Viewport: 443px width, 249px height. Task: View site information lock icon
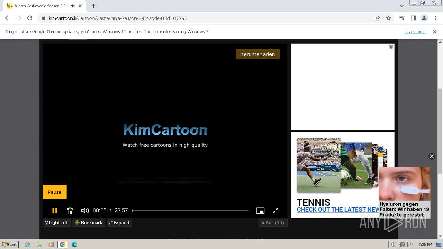[43, 18]
